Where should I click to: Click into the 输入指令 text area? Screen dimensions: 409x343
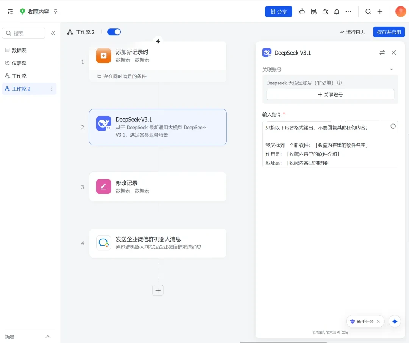point(330,144)
